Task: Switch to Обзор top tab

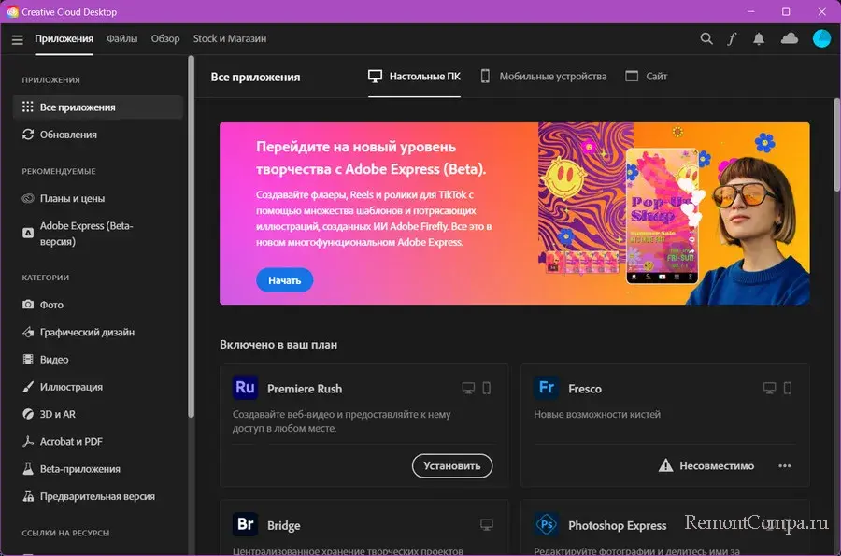Action: point(165,38)
